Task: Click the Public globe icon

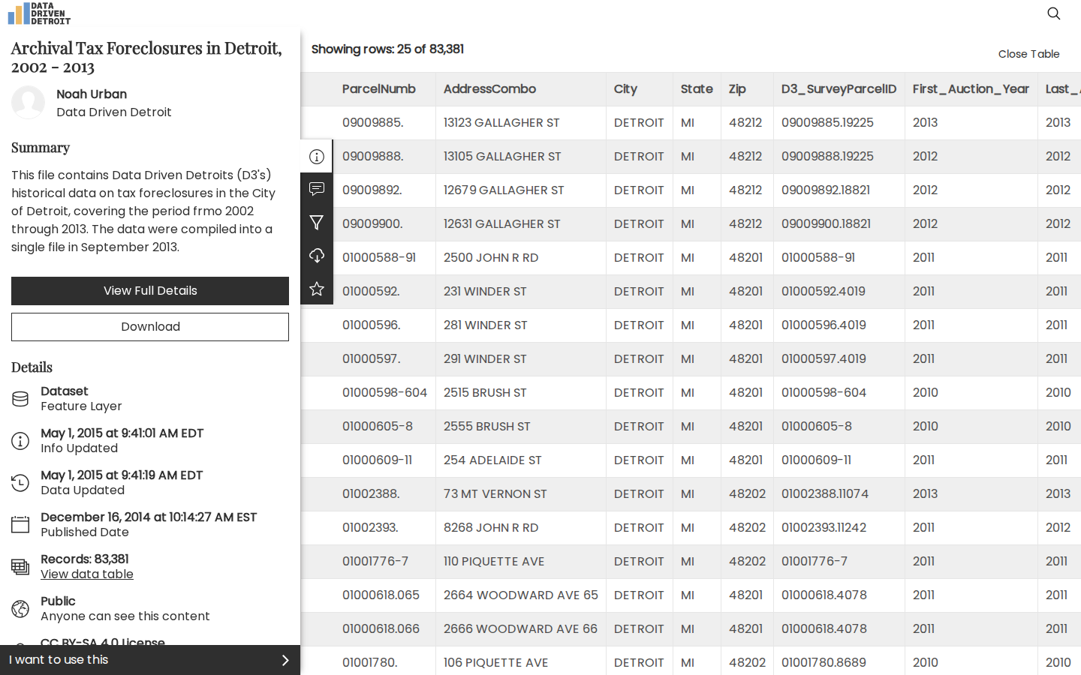Action: pyautogui.click(x=20, y=609)
